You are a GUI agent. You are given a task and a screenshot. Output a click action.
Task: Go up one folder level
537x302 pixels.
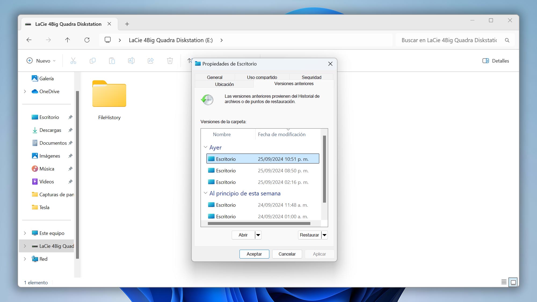67,40
